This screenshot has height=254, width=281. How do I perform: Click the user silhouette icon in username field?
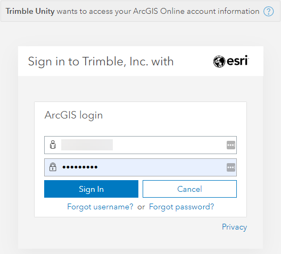click(x=53, y=145)
